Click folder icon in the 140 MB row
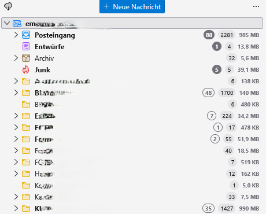The width and height of the screenshot is (266, 214). pos(26,93)
